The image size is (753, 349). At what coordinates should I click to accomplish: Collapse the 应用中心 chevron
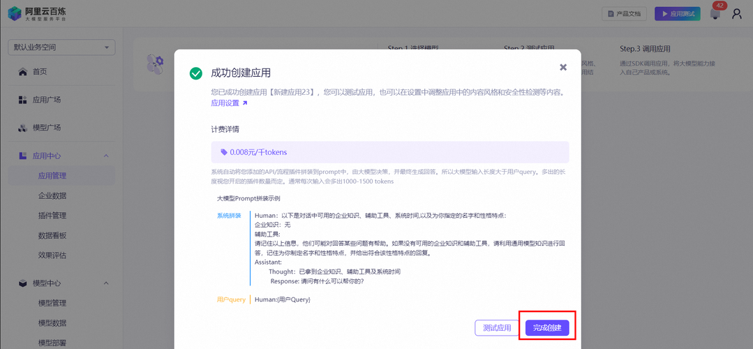(x=106, y=156)
